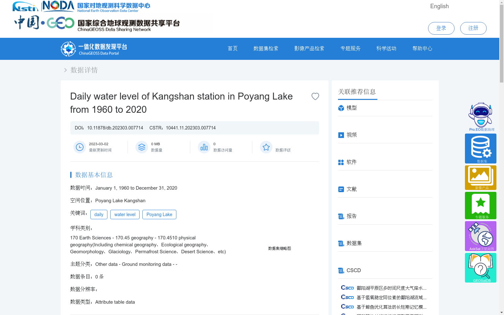
Task: Click the ChinaGEOSS Data Portal logo
Action: [x=91, y=49]
